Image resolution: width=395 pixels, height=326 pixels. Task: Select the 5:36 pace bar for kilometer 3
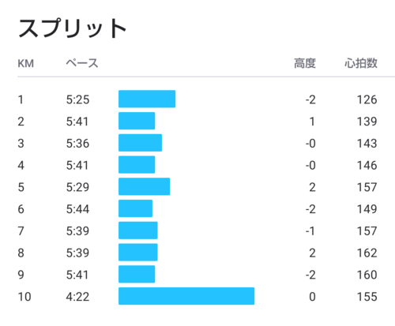click(140, 143)
